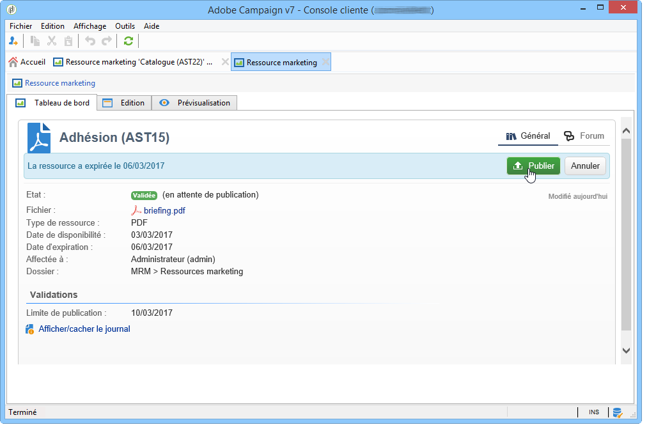Close the Ressource marketing tab

tap(325, 62)
